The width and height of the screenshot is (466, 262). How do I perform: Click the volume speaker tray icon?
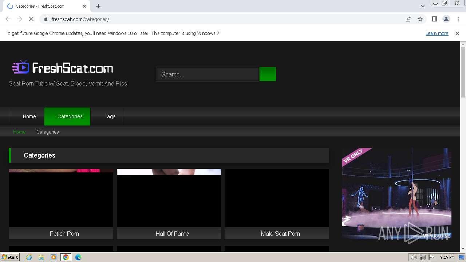(x=414, y=257)
